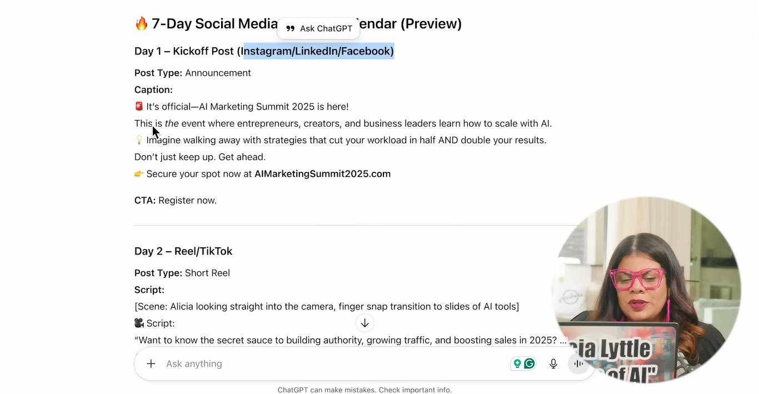Focus the "Ask anything" message field

[x=333, y=364]
